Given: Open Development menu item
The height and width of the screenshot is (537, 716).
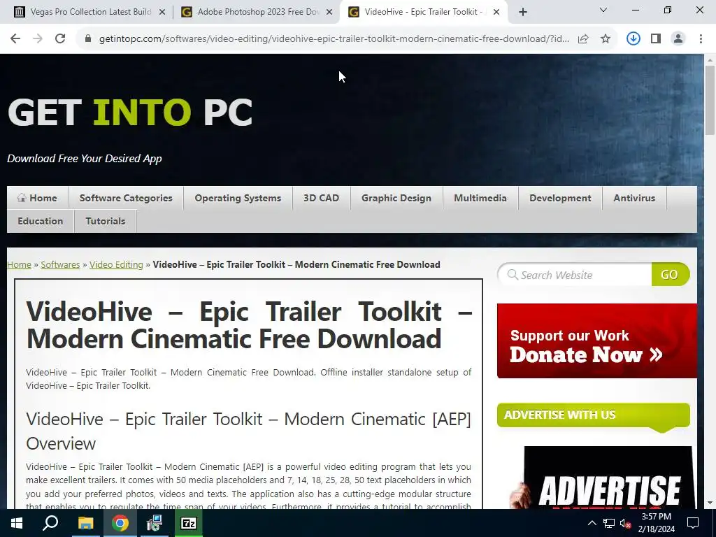Looking at the screenshot, I should (560, 198).
